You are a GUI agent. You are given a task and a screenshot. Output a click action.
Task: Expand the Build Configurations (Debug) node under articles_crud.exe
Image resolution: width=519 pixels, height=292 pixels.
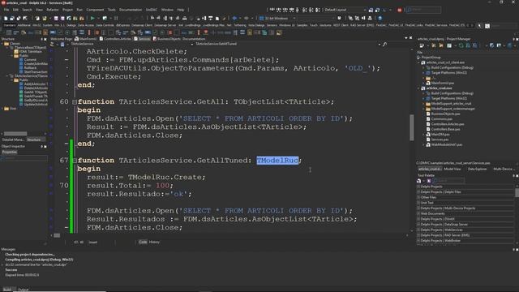(423, 93)
